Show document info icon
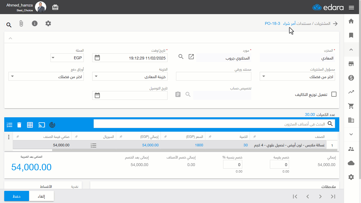The image size is (361, 203). tap(35, 23)
